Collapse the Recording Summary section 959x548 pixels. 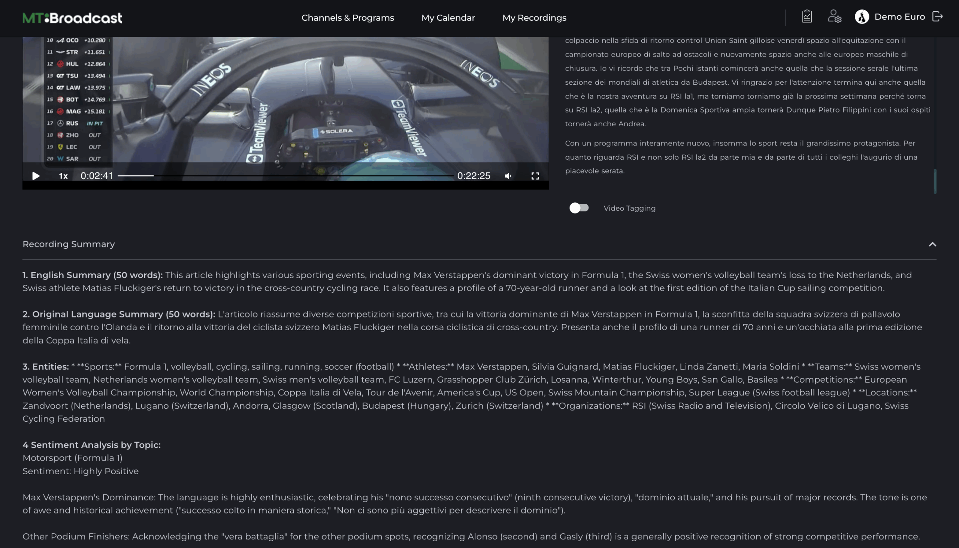pos(932,244)
